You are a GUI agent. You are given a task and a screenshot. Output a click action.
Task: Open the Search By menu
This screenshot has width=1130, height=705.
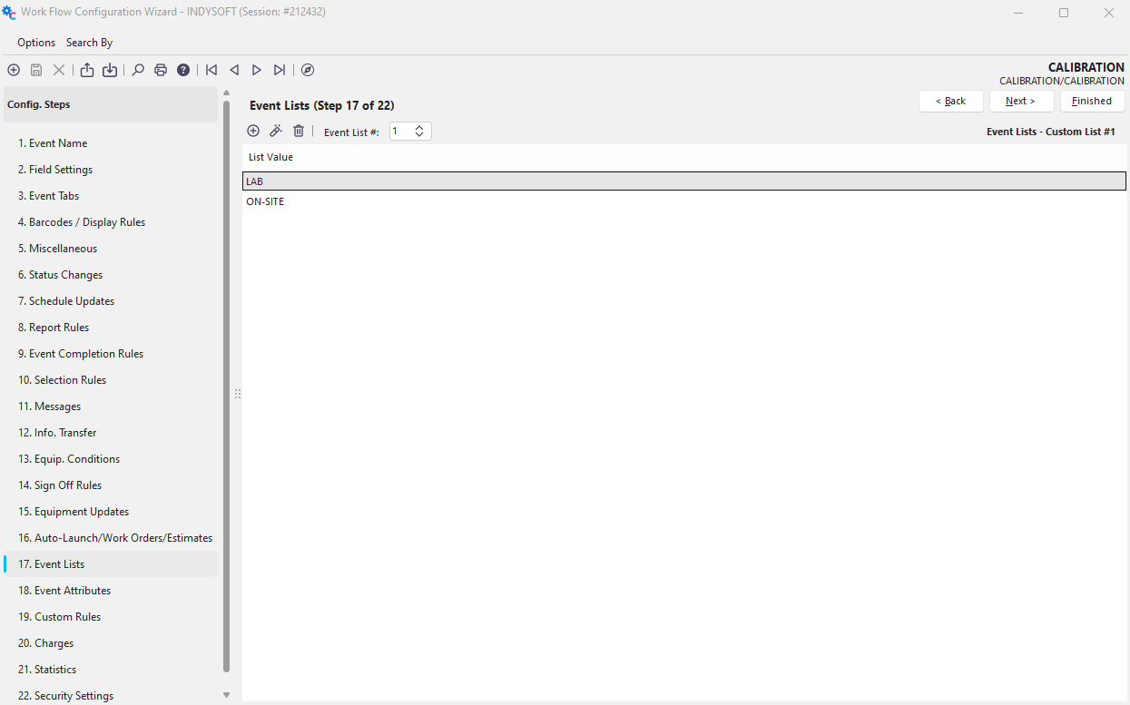(89, 43)
